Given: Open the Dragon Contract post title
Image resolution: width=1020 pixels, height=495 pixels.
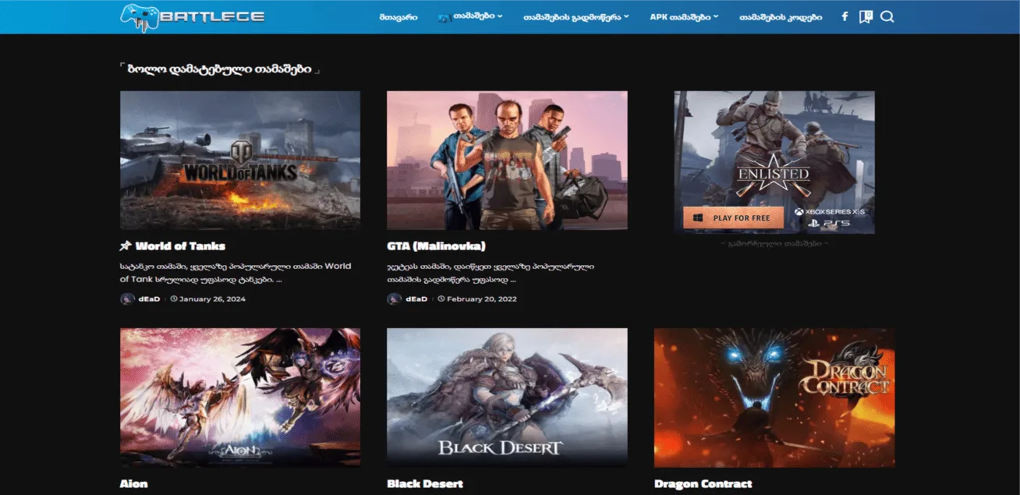Looking at the screenshot, I should click(703, 484).
